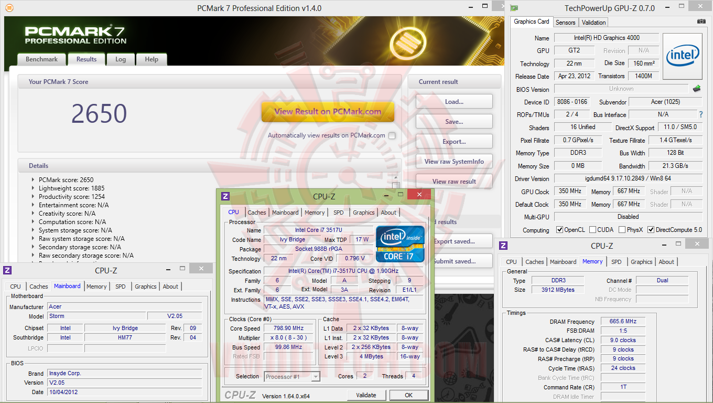
Task: Expand the Secondary storage score row
Action: (x=33, y=247)
